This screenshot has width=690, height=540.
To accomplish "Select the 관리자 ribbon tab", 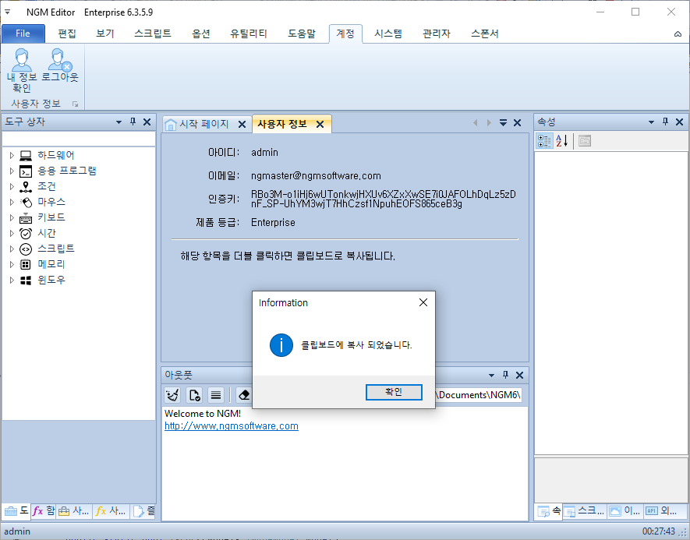I will (x=437, y=34).
